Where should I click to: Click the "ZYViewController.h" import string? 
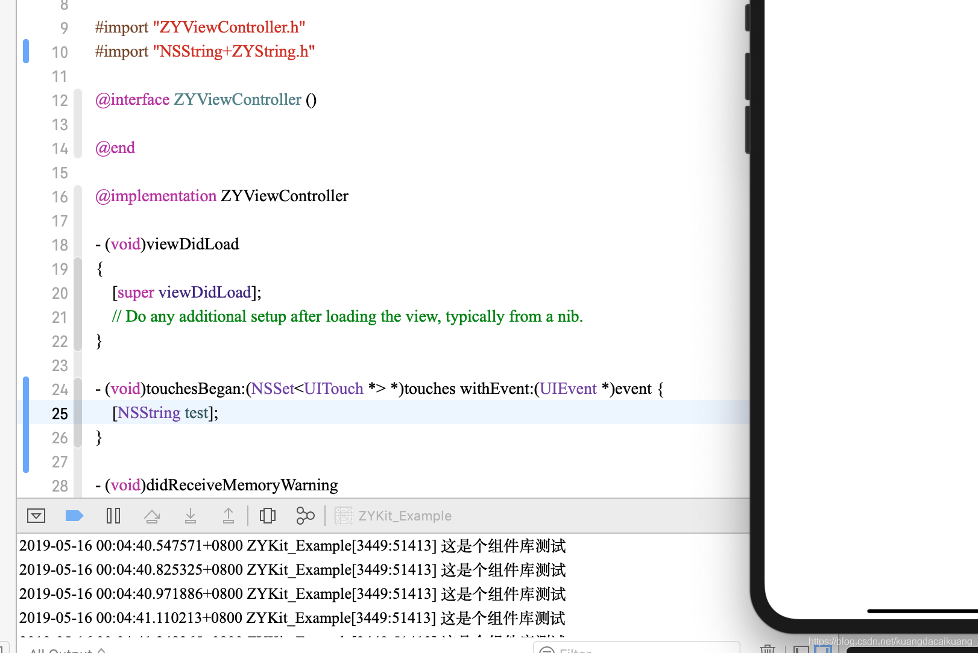[x=229, y=28]
